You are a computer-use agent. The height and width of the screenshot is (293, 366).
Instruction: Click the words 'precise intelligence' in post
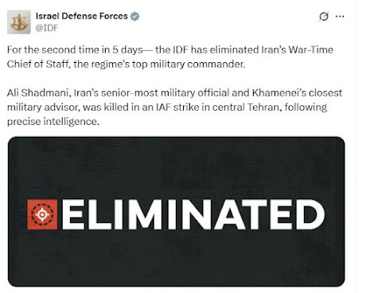point(53,122)
